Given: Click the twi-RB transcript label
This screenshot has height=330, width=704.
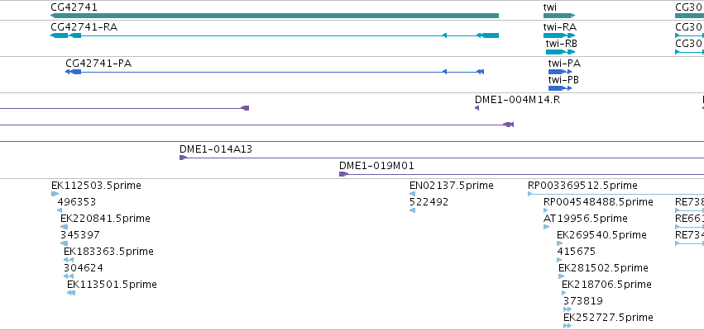Looking at the screenshot, I should point(561,44).
